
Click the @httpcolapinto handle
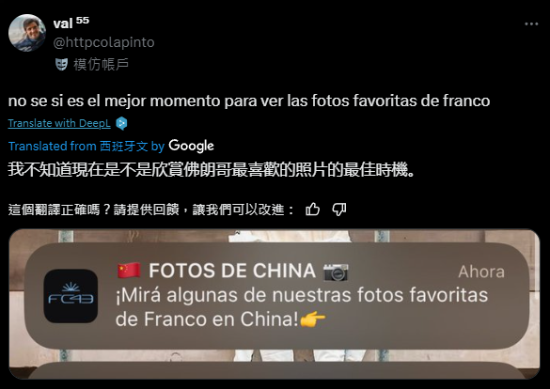click(x=103, y=42)
